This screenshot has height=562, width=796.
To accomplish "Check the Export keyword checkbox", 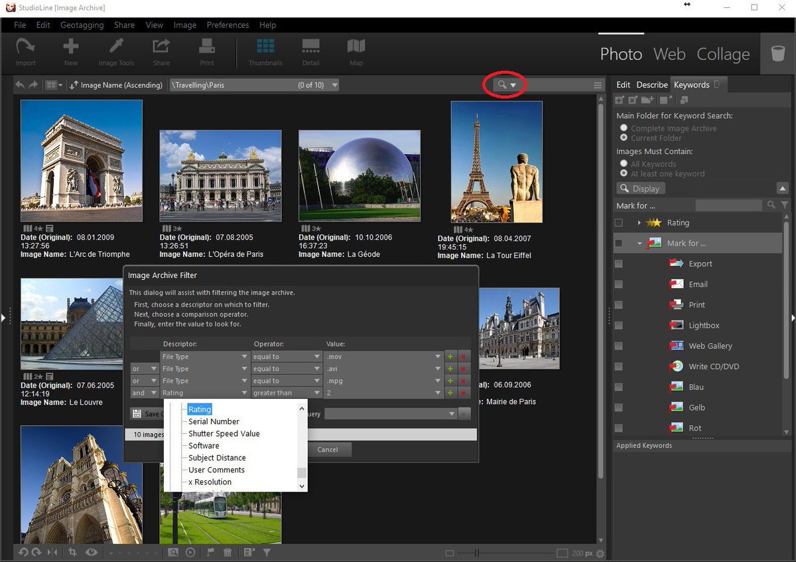I will point(619,264).
